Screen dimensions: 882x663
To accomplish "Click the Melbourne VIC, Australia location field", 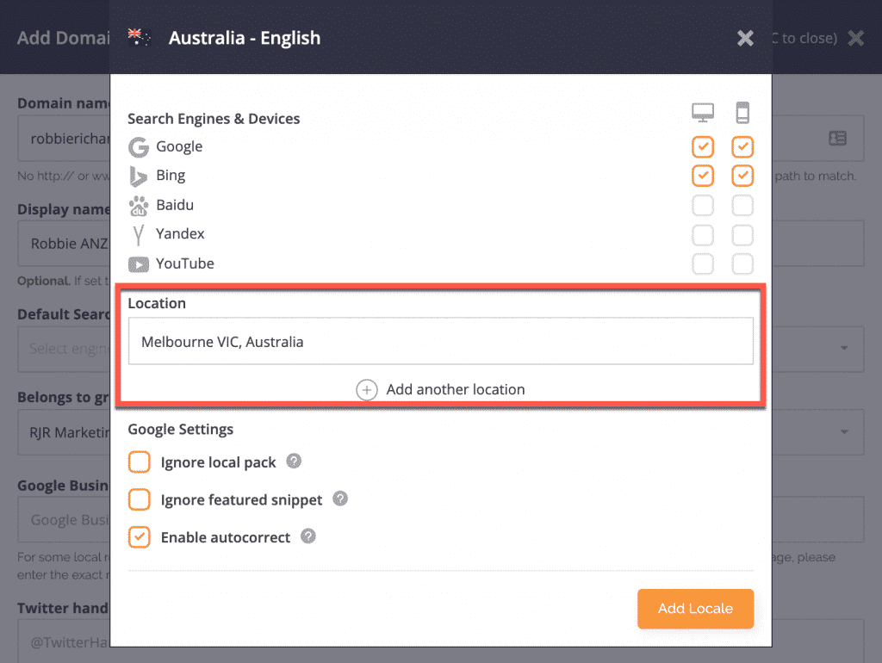I will pyautogui.click(x=440, y=342).
